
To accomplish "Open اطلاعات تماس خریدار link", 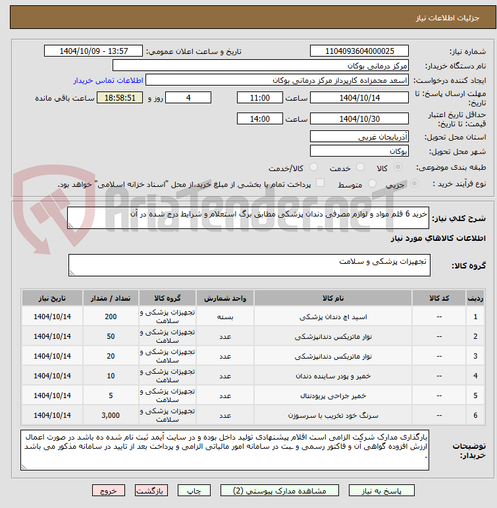I will [x=108, y=80].
